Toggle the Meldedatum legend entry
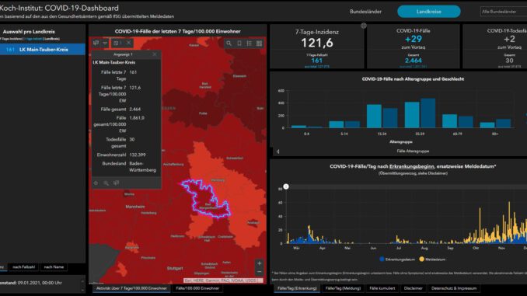This screenshot has width=527, height=296. pyautogui.click(x=432, y=259)
